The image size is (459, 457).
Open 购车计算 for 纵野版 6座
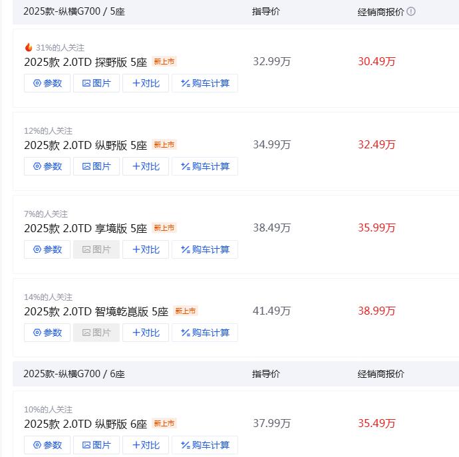click(x=205, y=445)
